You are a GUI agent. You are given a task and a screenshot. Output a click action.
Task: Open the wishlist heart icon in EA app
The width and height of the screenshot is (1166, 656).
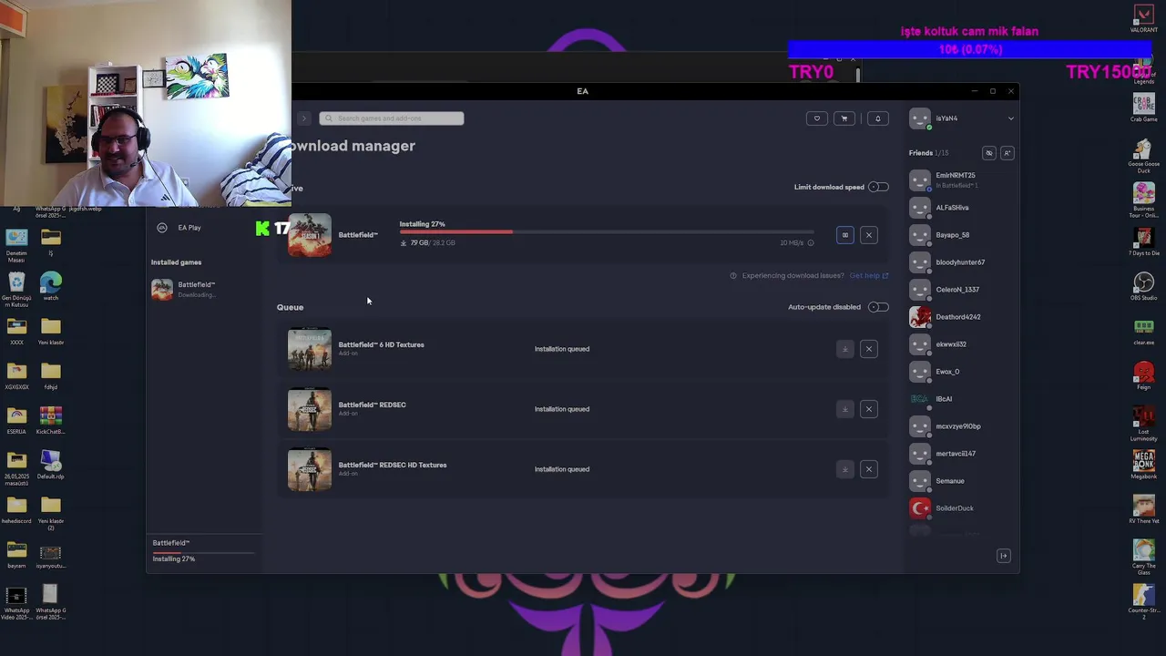[817, 118]
